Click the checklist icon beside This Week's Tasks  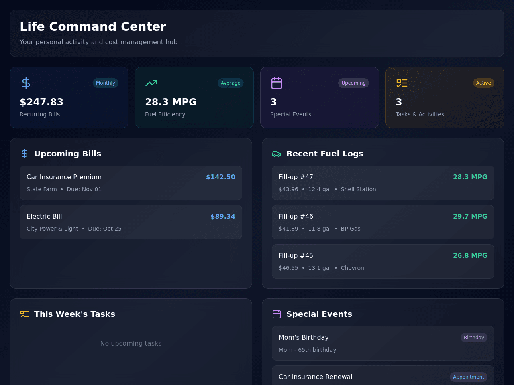coord(24,314)
